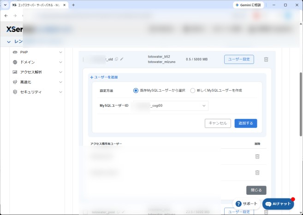Image resolution: width=303 pixels, height=215 pixels.
Task: Open the PHP sidebar menu icon
Action: point(15,52)
